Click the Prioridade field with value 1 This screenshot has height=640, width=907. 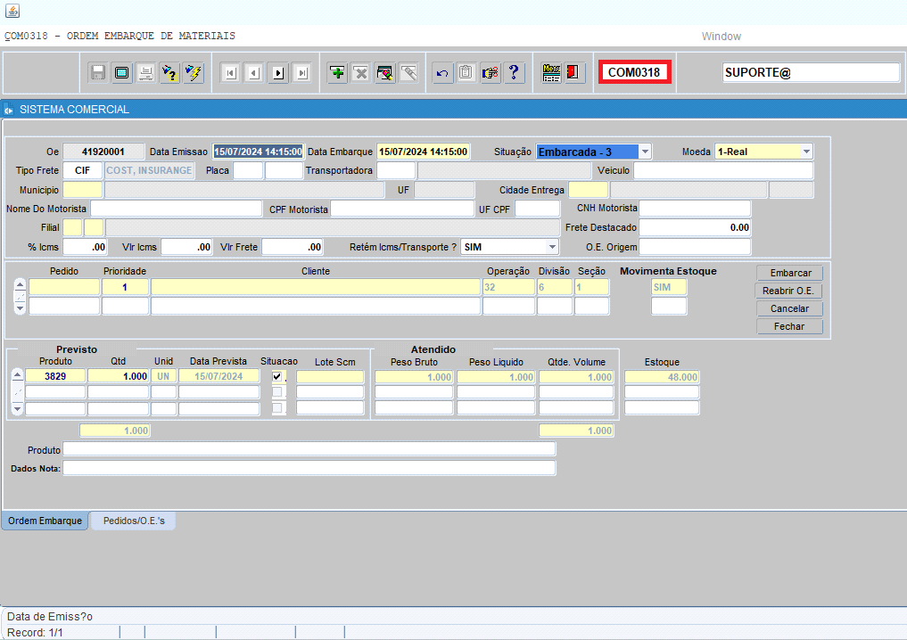pyautogui.click(x=126, y=287)
